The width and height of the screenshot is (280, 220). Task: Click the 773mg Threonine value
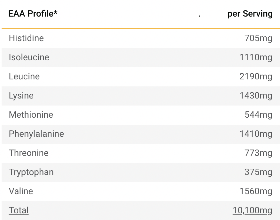click(x=258, y=153)
